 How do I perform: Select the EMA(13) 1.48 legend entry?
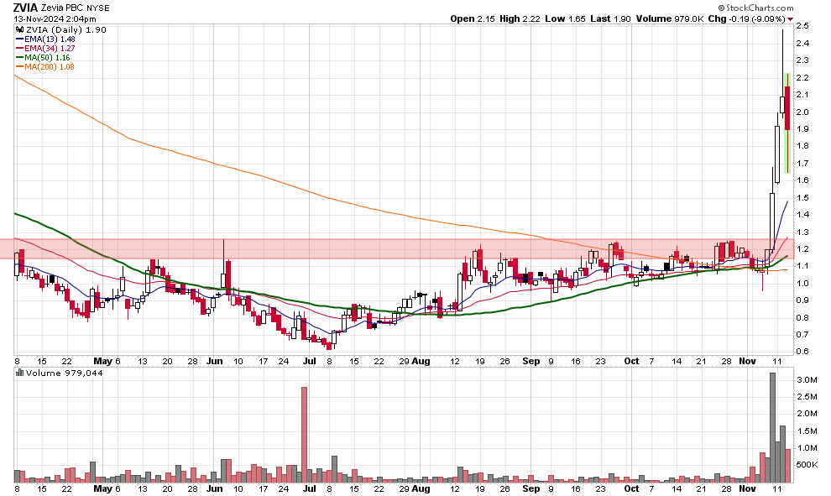(52, 39)
